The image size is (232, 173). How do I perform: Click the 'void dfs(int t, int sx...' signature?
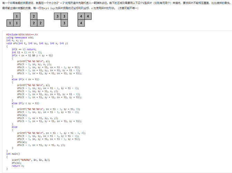[x=37, y=43]
